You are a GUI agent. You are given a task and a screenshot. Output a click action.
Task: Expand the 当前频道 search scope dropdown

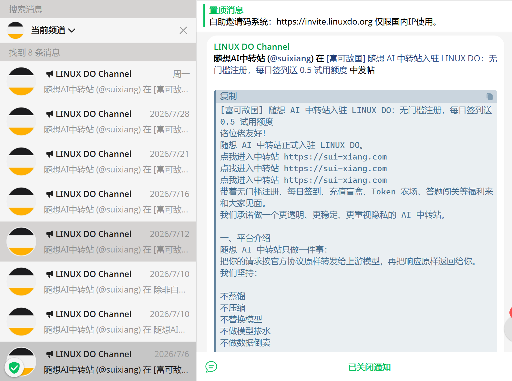coord(53,30)
